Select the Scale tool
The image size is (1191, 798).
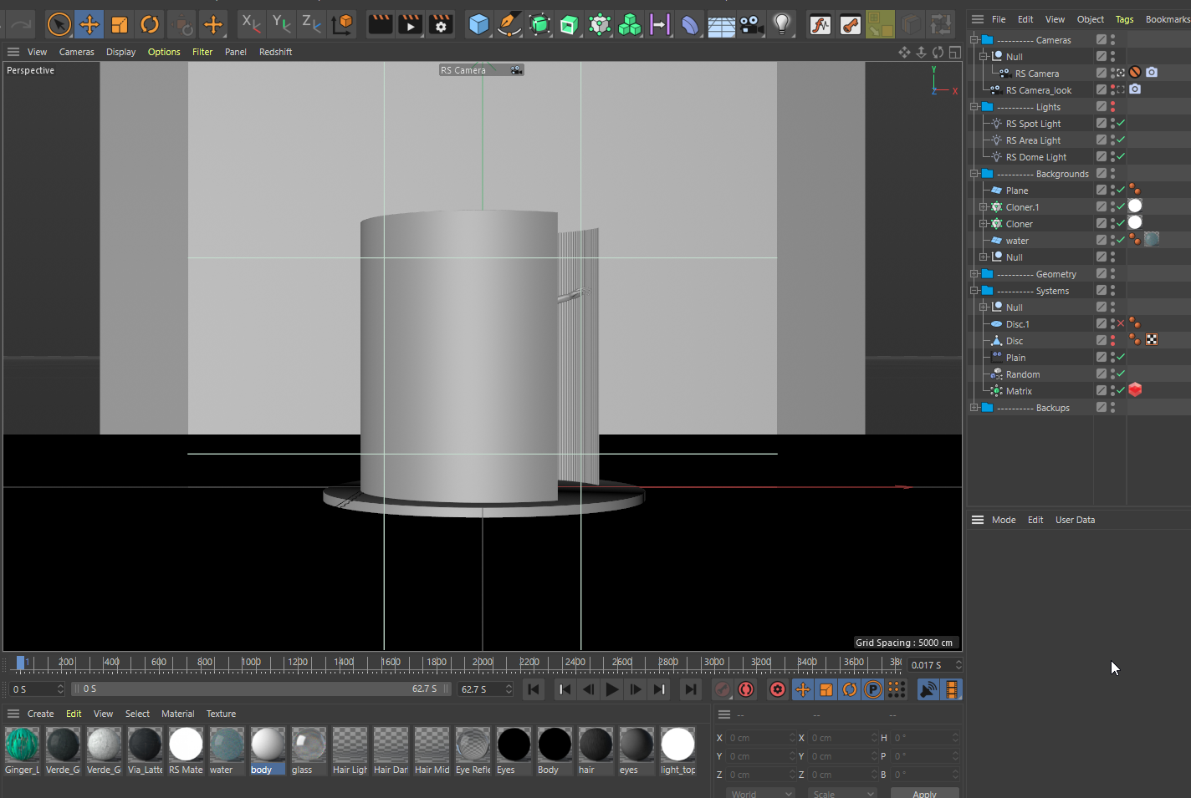coord(120,24)
